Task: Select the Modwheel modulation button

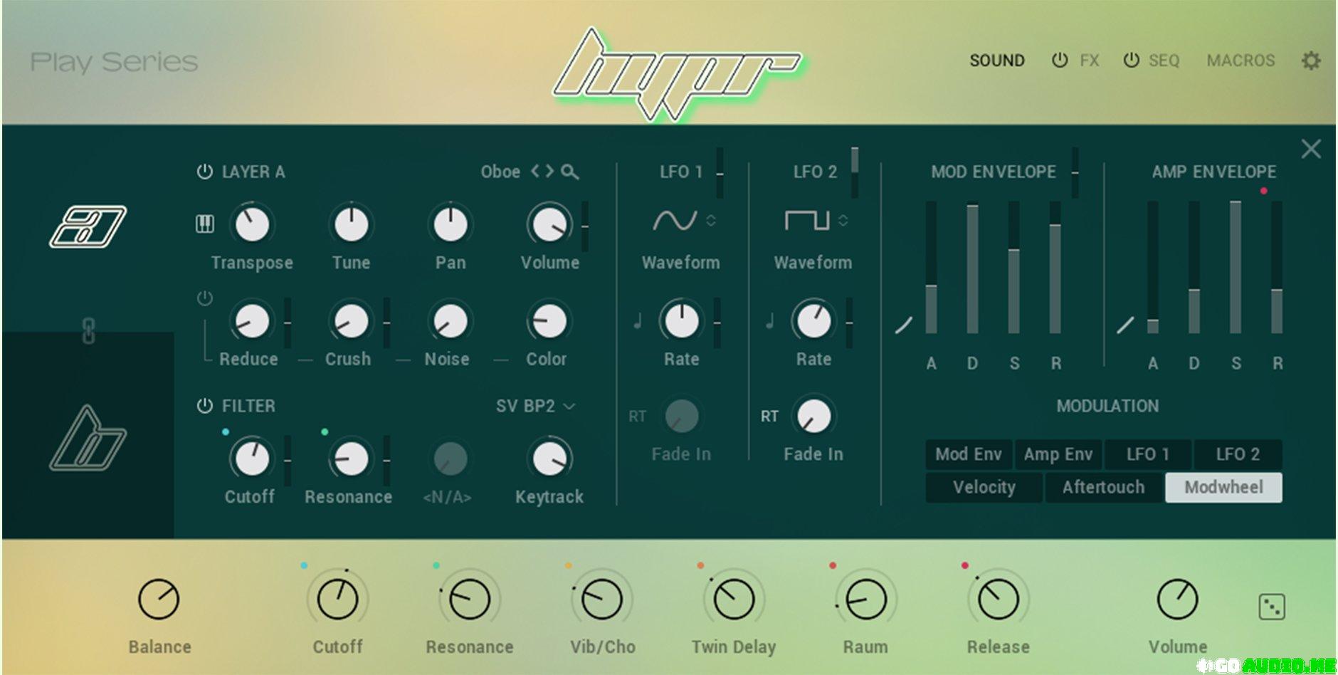Action: (x=1223, y=488)
